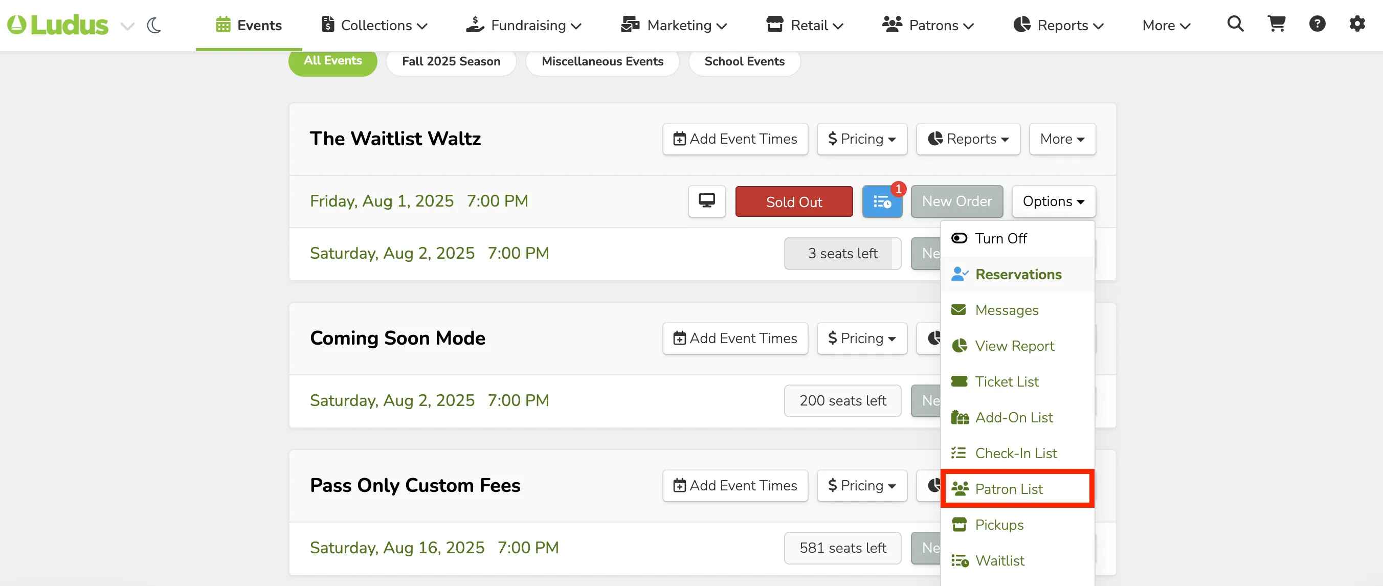Open the shopping cart icon

click(x=1276, y=24)
